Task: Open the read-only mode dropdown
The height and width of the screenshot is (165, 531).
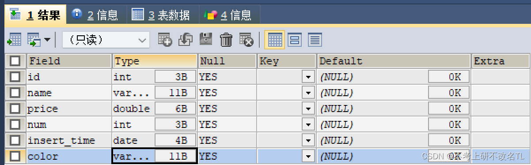Action: (x=106, y=40)
